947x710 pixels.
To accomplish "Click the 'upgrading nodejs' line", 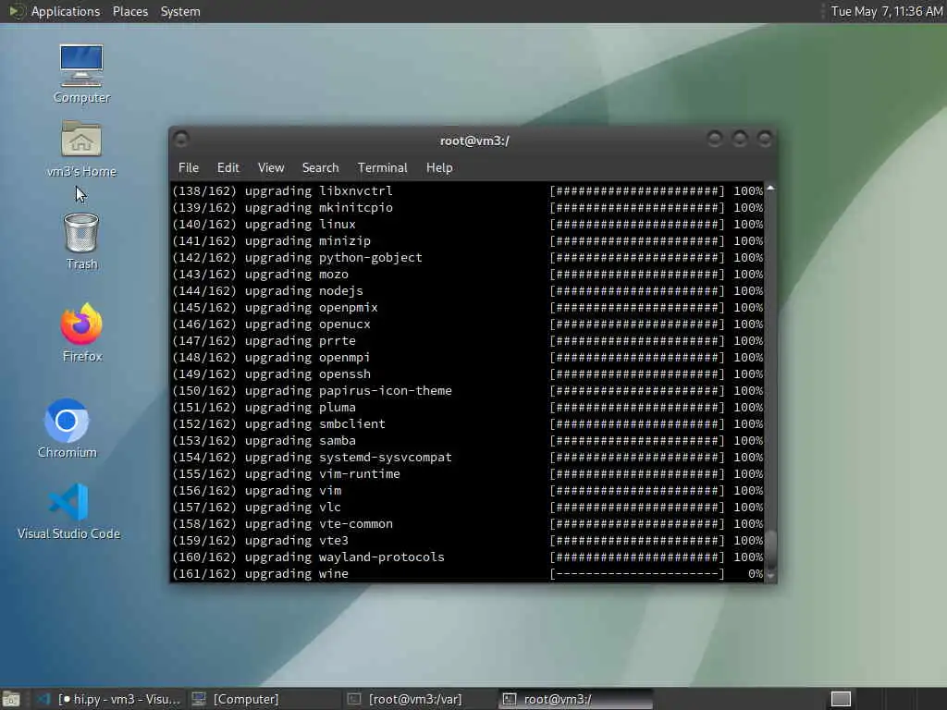I will (467, 291).
